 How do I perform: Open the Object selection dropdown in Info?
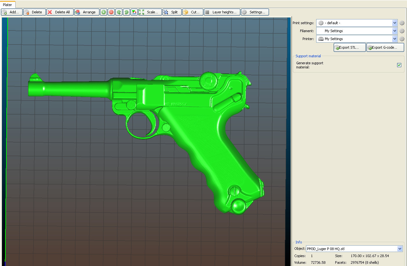354,249
